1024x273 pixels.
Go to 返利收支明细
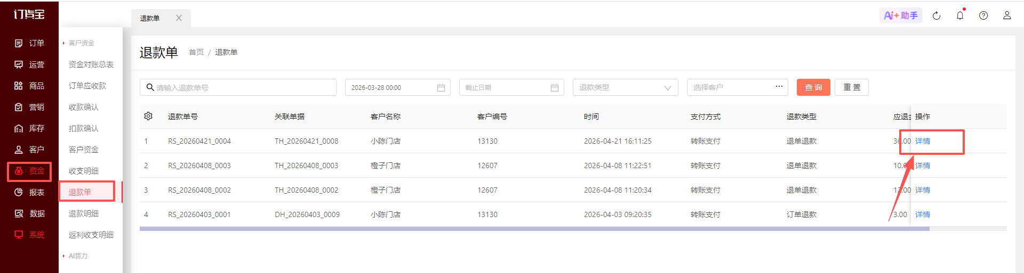(91, 235)
